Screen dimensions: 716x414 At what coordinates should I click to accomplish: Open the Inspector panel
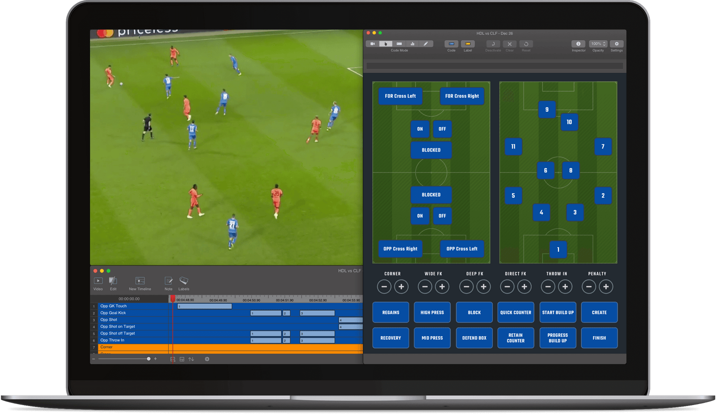coord(578,44)
